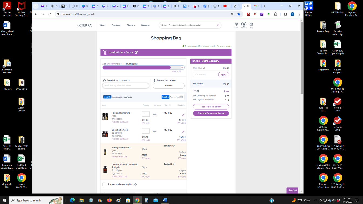This screenshot has width=363, height=204.
Task: Click the doTERRA logo
Action: (85, 25)
